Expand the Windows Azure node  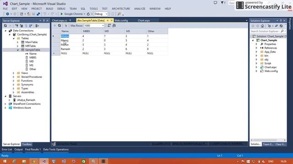coord(5,108)
